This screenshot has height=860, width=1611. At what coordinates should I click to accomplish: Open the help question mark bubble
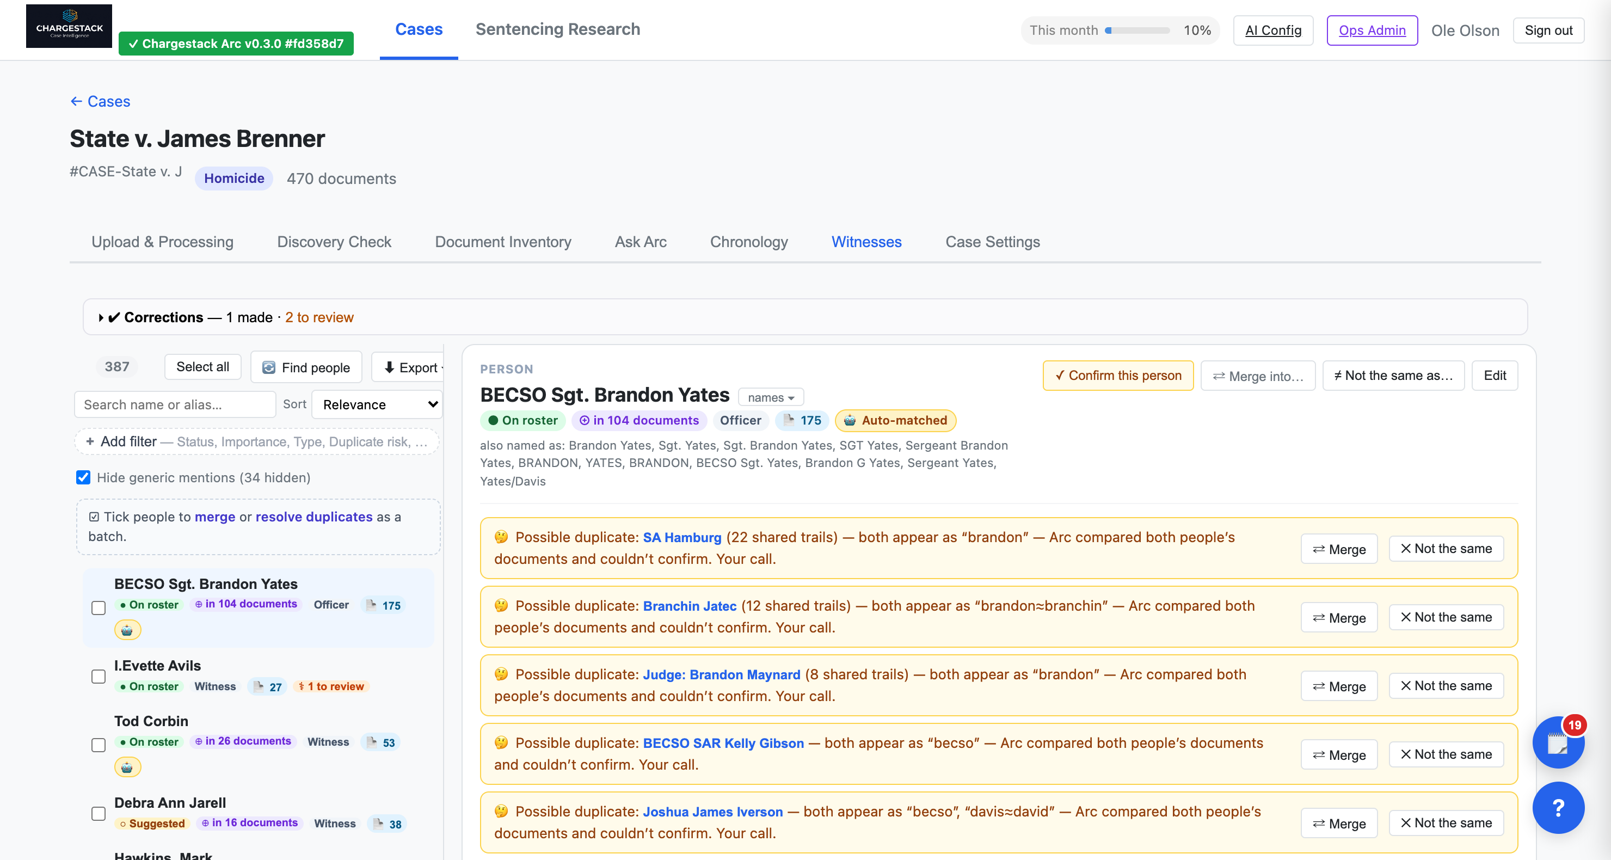(x=1558, y=807)
